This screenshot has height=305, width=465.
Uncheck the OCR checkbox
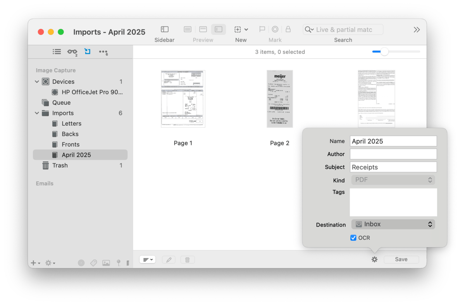pos(353,238)
